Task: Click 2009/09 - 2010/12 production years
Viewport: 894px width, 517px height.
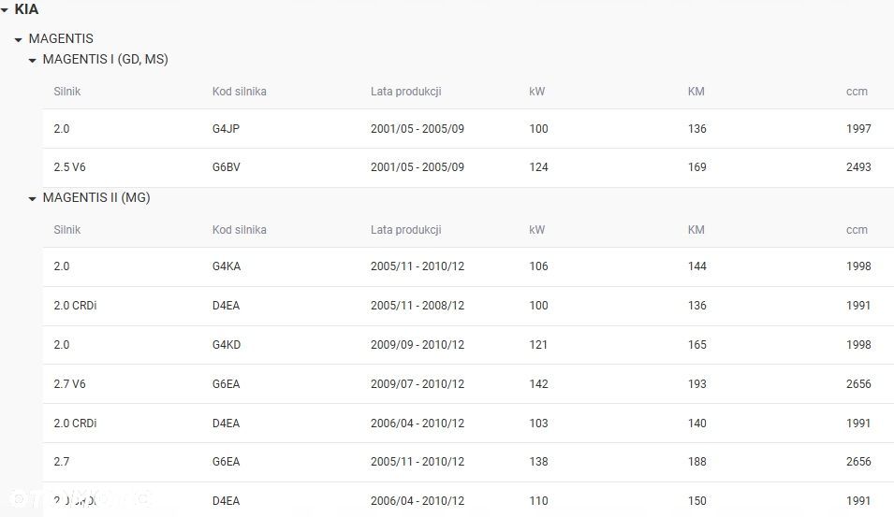Action: [x=418, y=345]
